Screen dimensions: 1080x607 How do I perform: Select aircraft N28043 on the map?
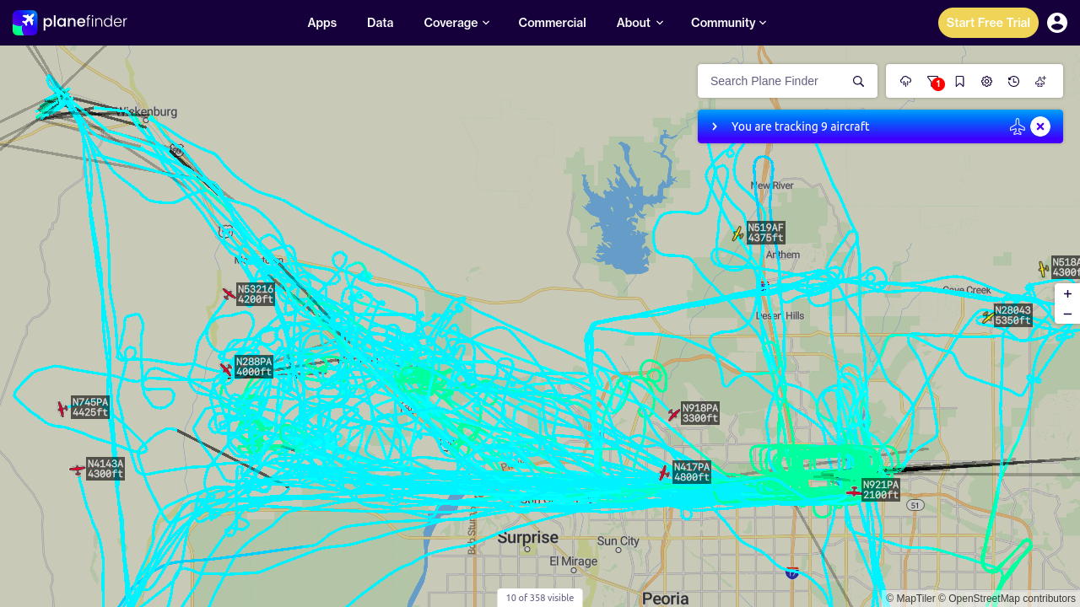(987, 317)
